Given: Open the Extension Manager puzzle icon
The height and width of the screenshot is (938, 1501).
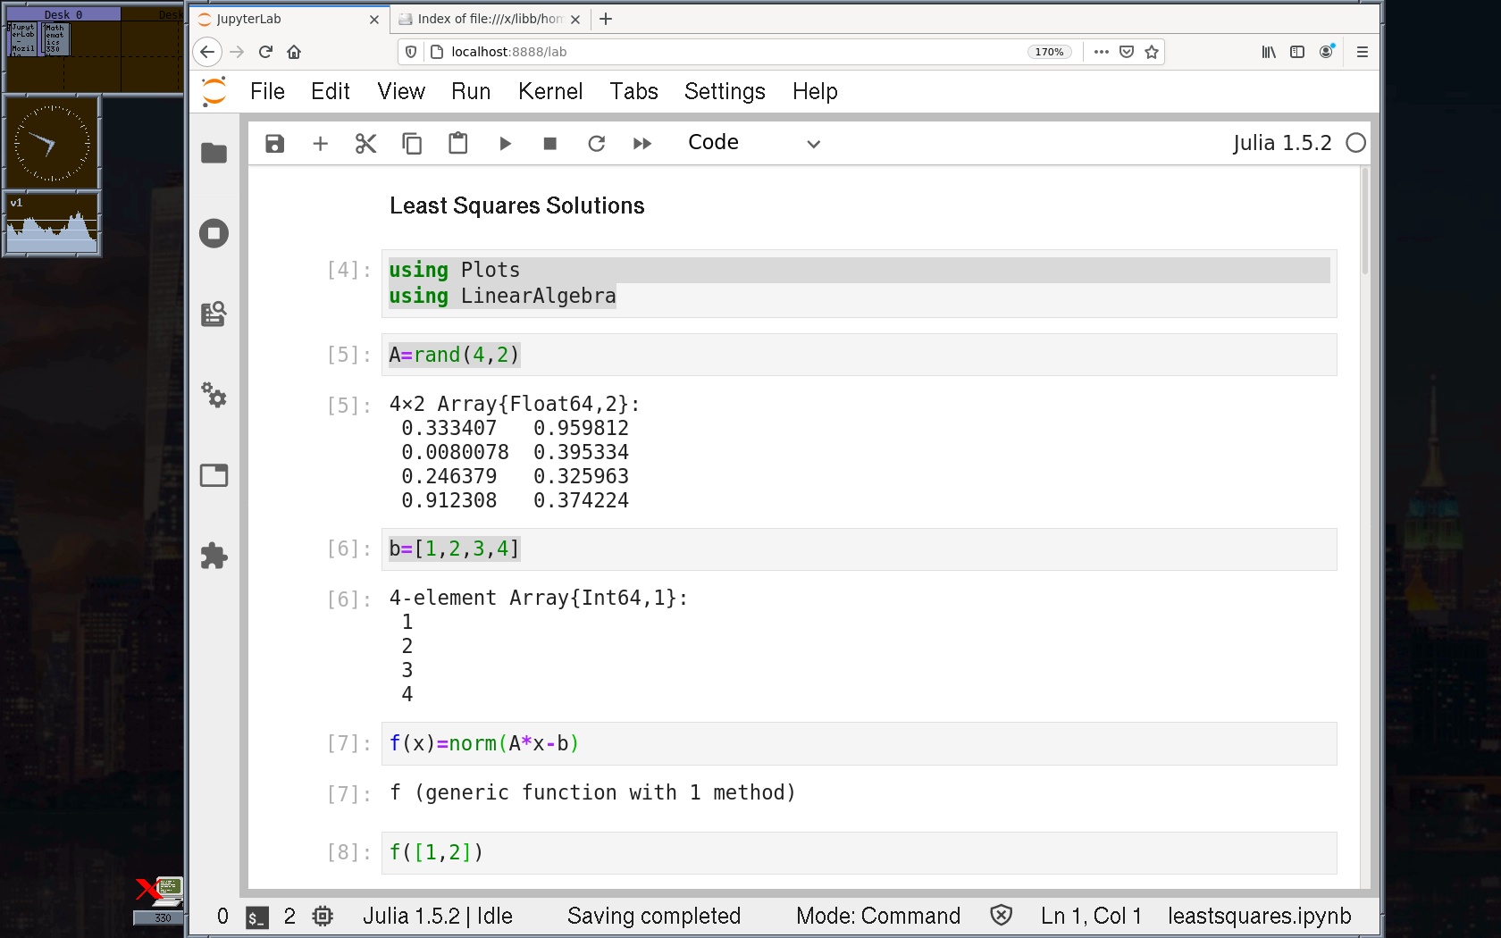Looking at the screenshot, I should pyautogui.click(x=214, y=556).
